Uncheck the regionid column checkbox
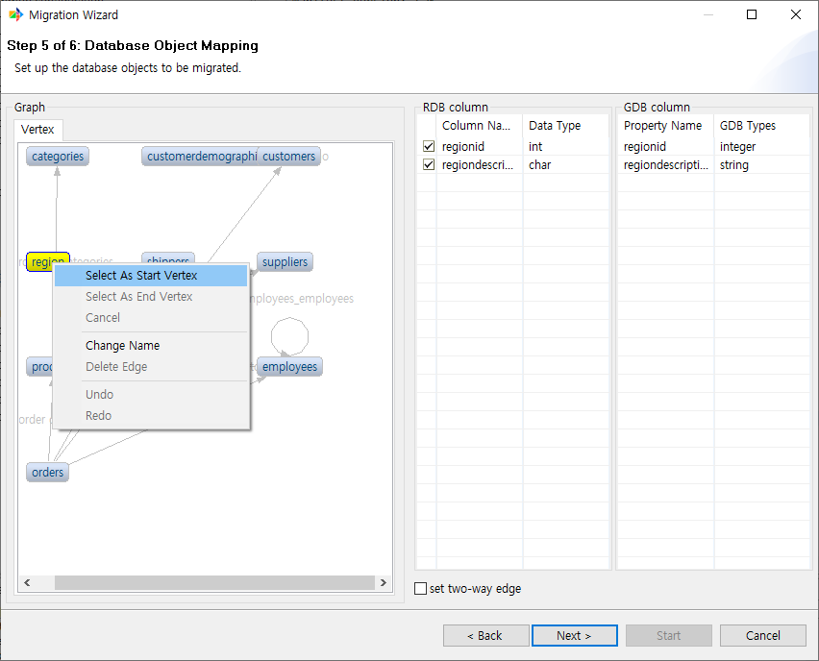The image size is (819, 661). point(429,147)
